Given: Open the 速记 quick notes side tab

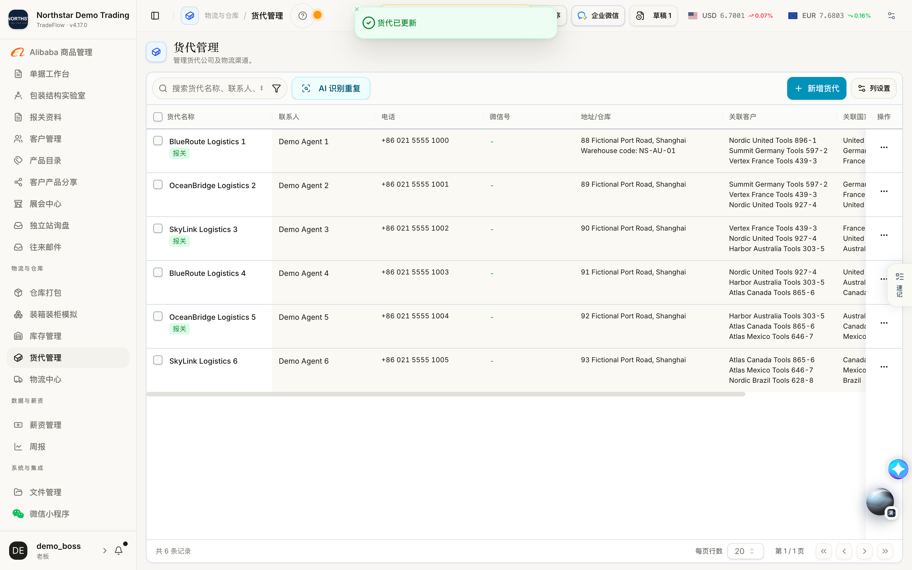Looking at the screenshot, I should click(899, 285).
